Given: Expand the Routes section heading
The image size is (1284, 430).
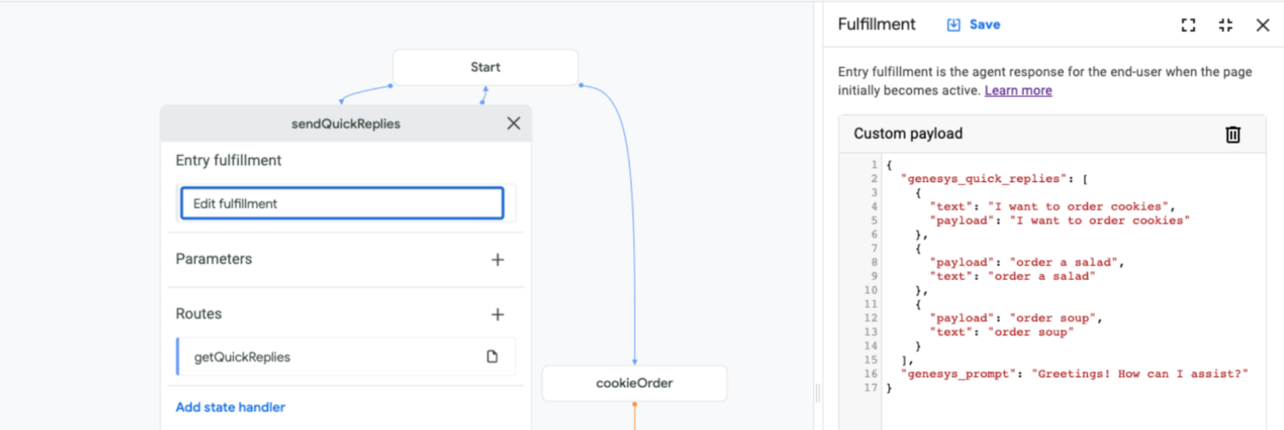Looking at the screenshot, I should 198,314.
